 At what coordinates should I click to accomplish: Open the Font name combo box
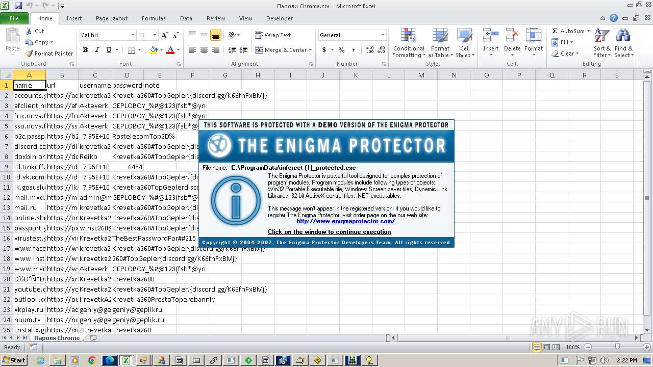[108, 35]
